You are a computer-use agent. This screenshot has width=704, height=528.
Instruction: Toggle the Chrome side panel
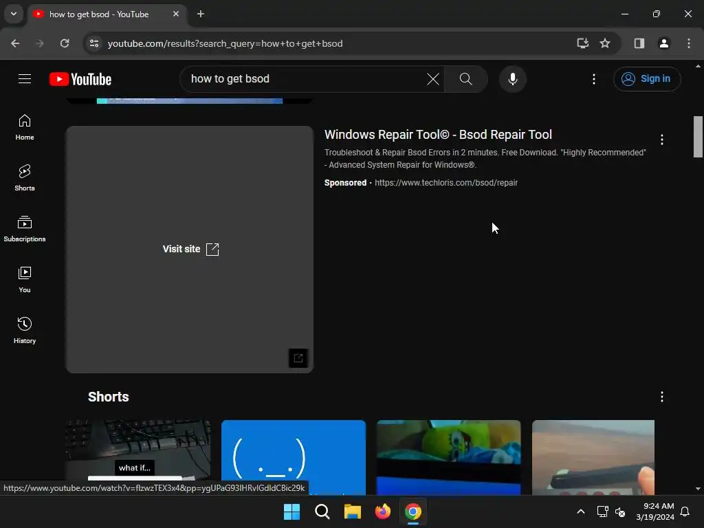(639, 43)
